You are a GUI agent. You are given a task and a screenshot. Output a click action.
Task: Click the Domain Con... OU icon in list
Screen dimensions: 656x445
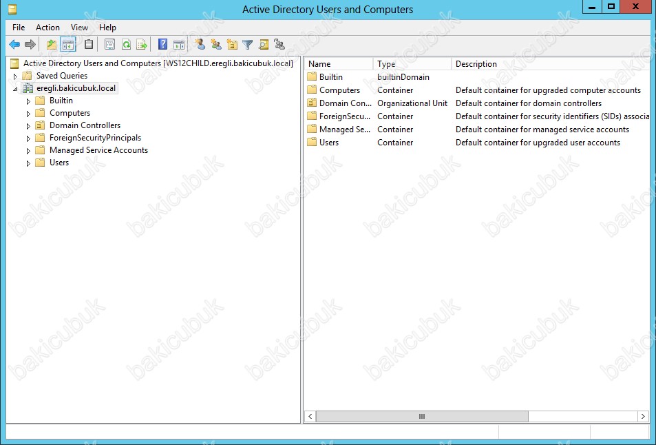312,103
